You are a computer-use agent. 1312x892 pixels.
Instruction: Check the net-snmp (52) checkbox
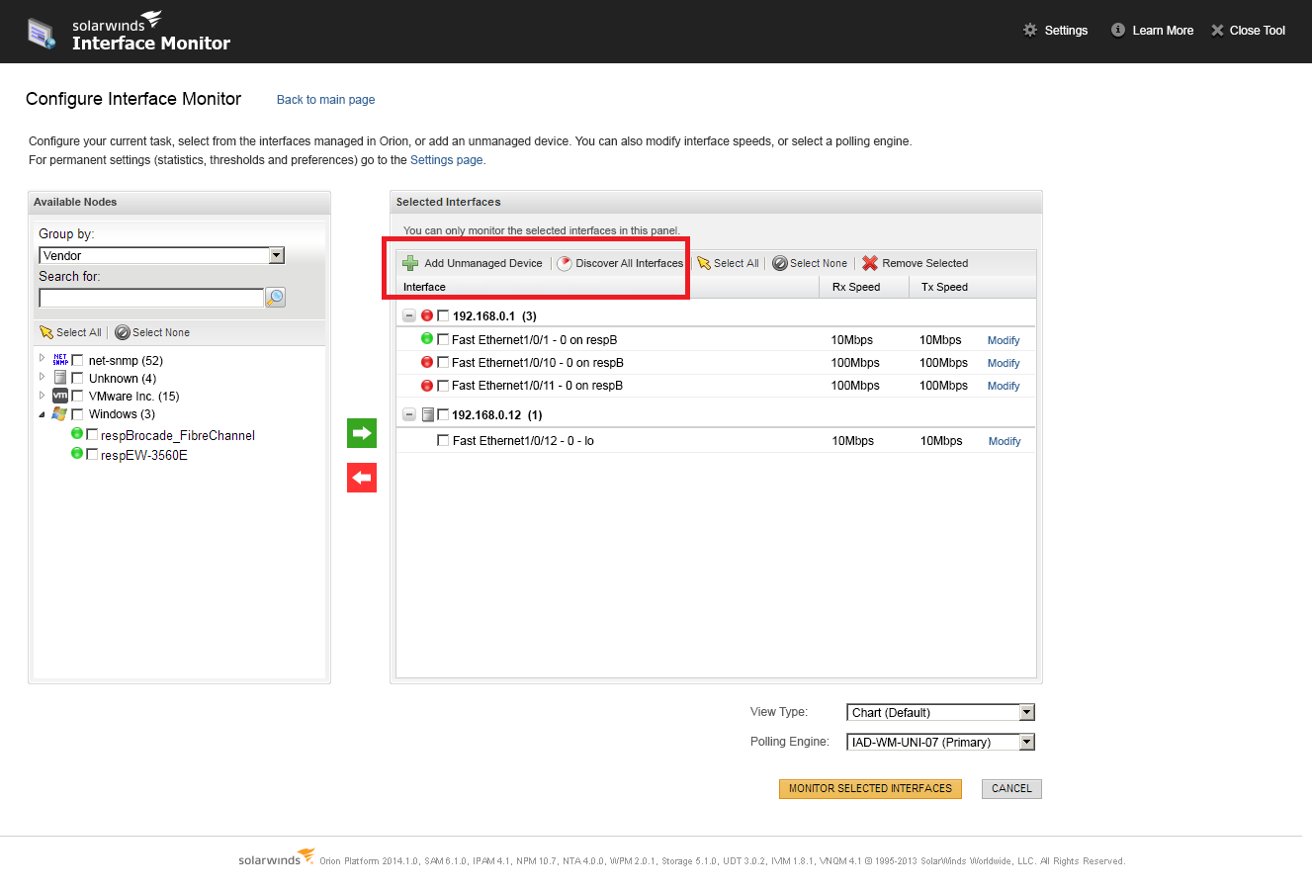[77, 361]
